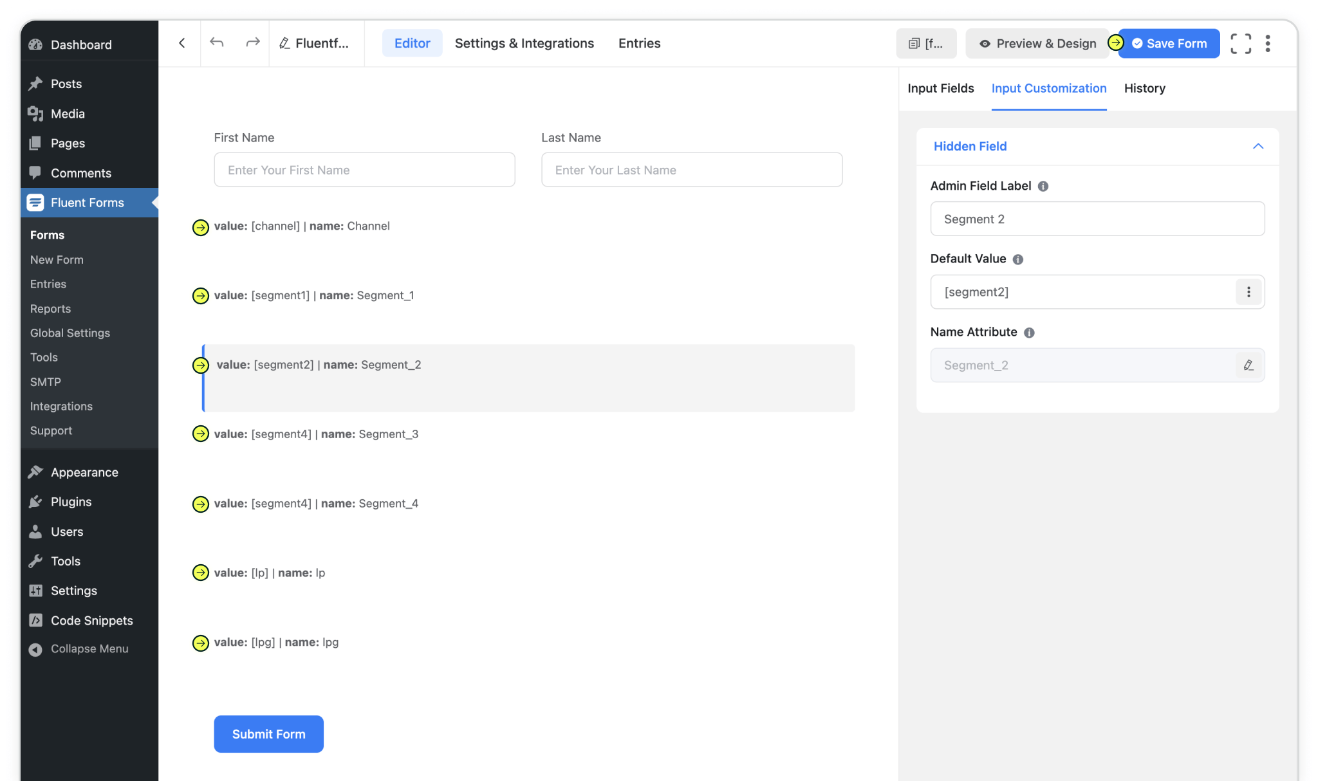Viewport: 1318px width, 781px height.
Task: Click the edit pencil on Name Attribute
Action: point(1248,365)
